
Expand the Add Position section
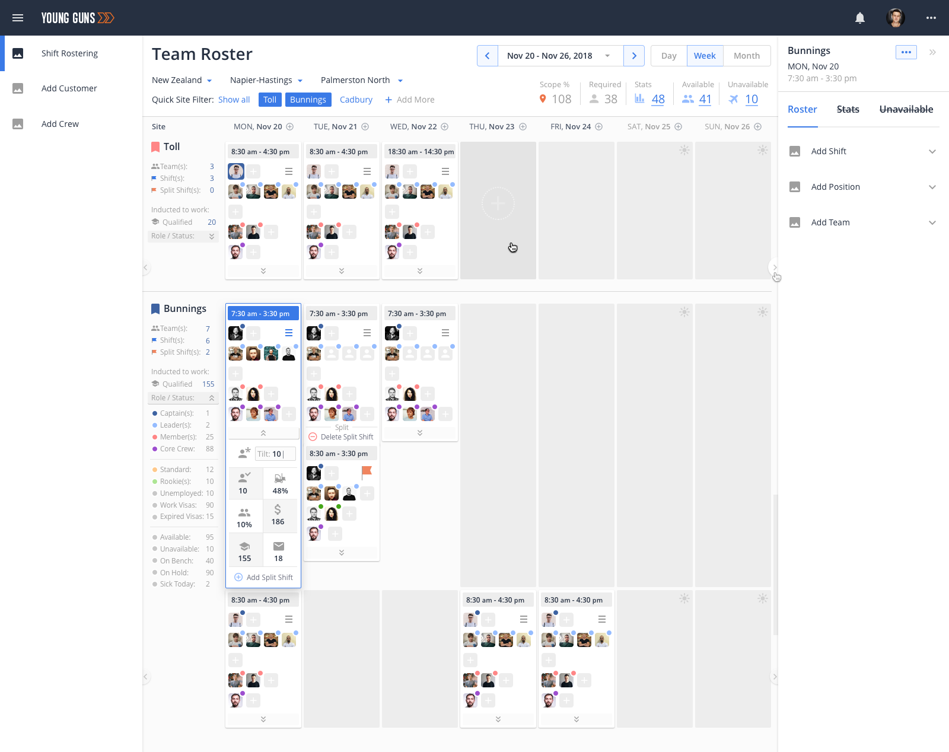pyautogui.click(x=863, y=187)
